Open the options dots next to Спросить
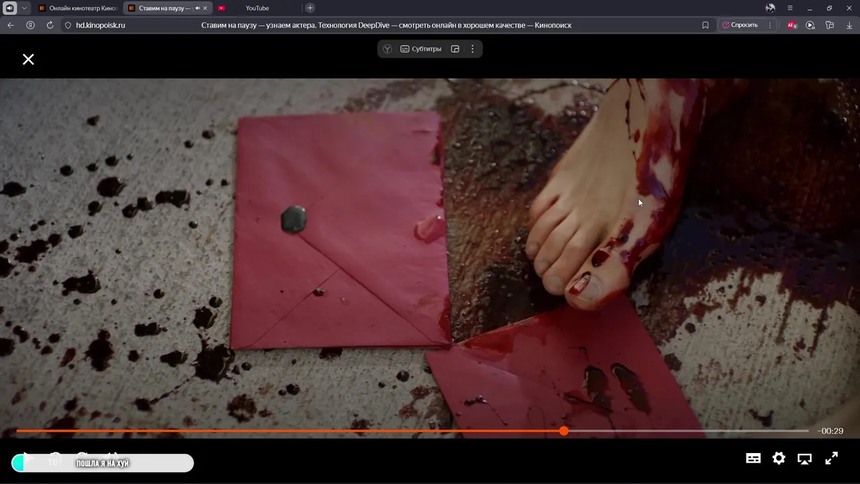The height and width of the screenshot is (484, 860). (x=770, y=25)
